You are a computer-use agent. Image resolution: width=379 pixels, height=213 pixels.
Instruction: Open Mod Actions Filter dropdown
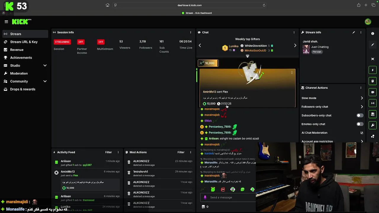click(181, 152)
